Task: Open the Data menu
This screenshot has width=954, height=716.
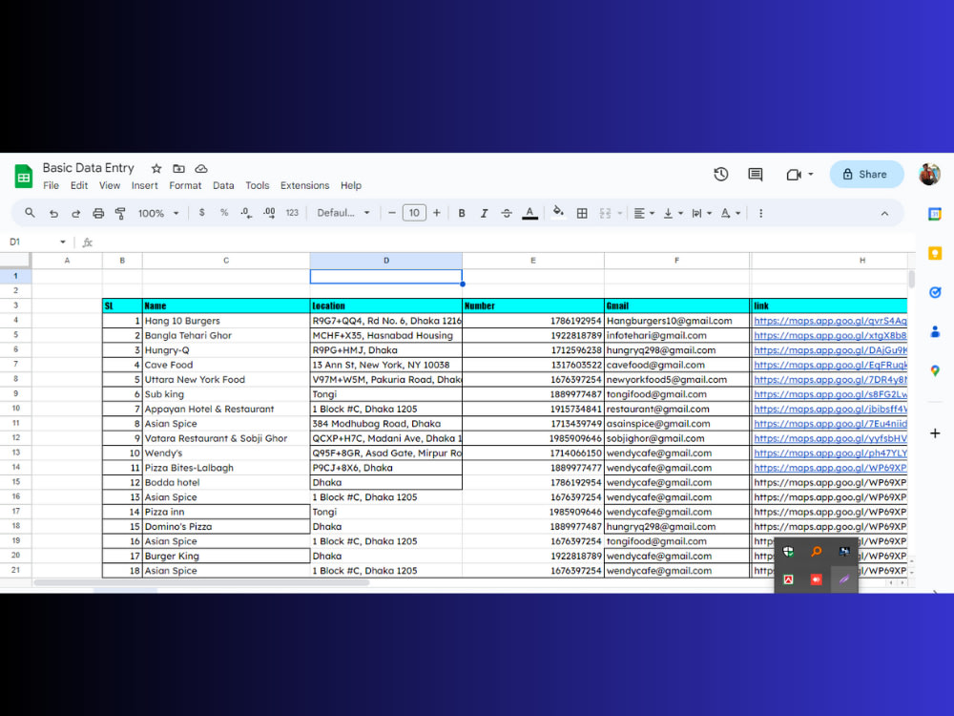Action: click(x=223, y=186)
